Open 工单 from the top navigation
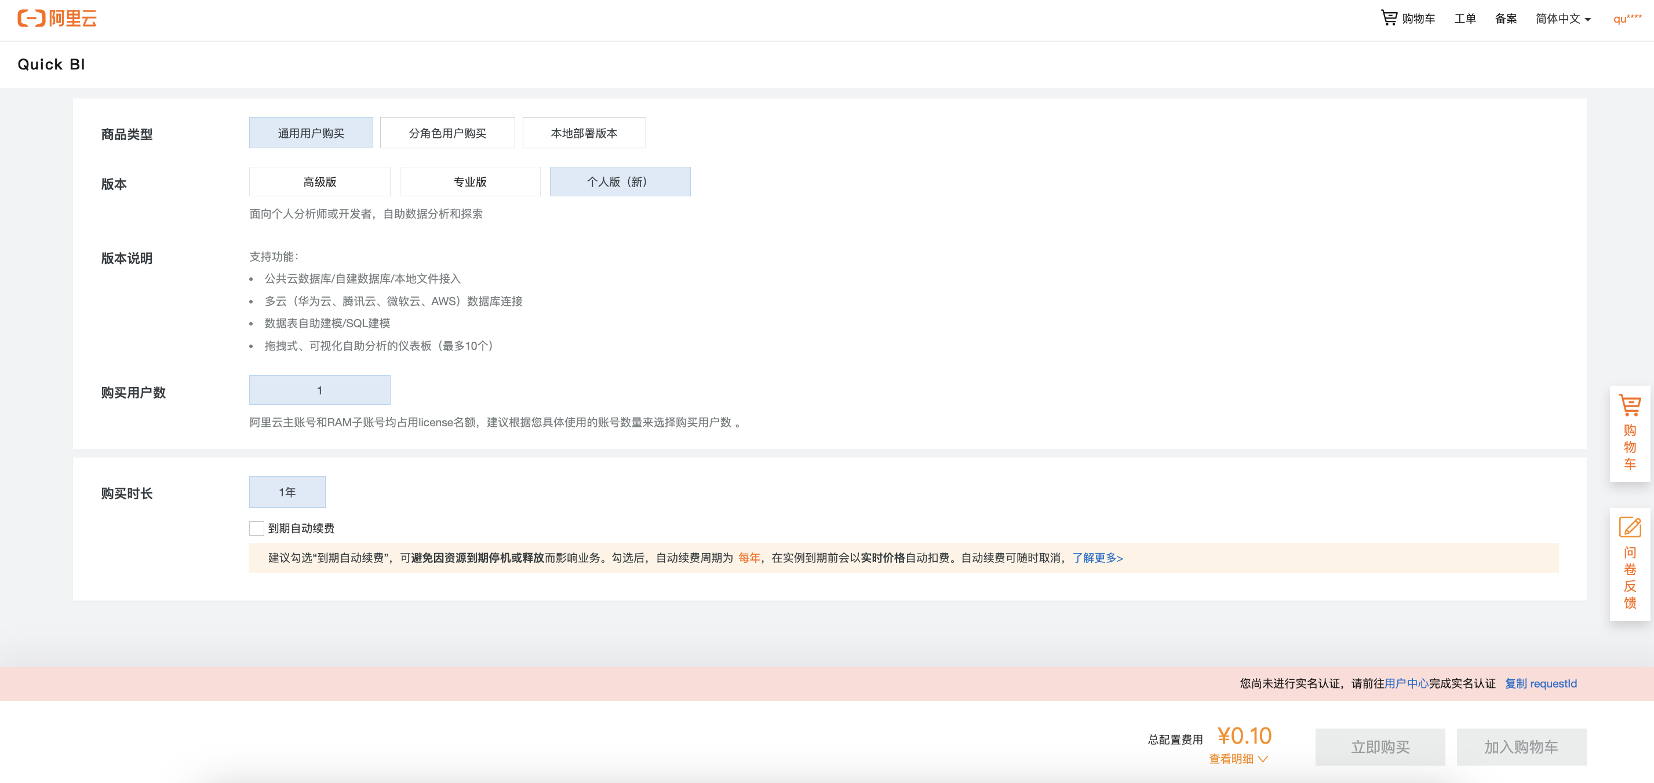The image size is (1654, 783). click(1464, 19)
